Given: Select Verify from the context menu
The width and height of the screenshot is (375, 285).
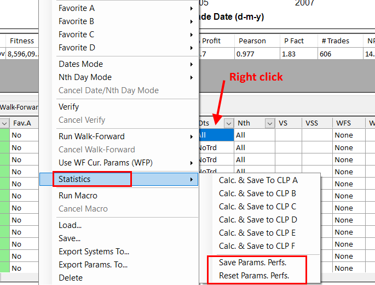Looking at the screenshot, I should tap(69, 107).
